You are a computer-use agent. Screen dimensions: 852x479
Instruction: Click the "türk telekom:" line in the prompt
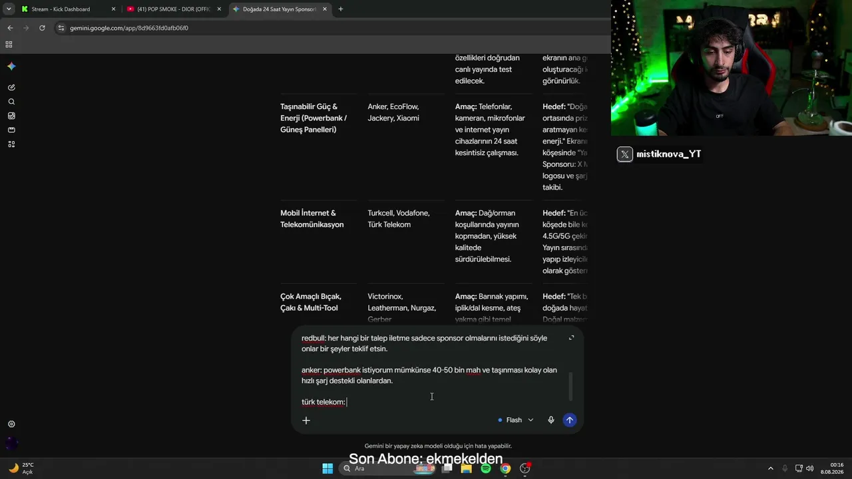coord(323,402)
